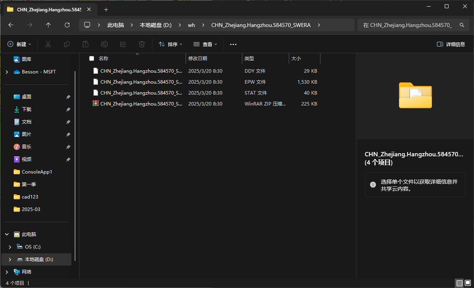Collapse the 此电脑 tree node
474x288 pixels.
pyautogui.click(x=7, y=234)
